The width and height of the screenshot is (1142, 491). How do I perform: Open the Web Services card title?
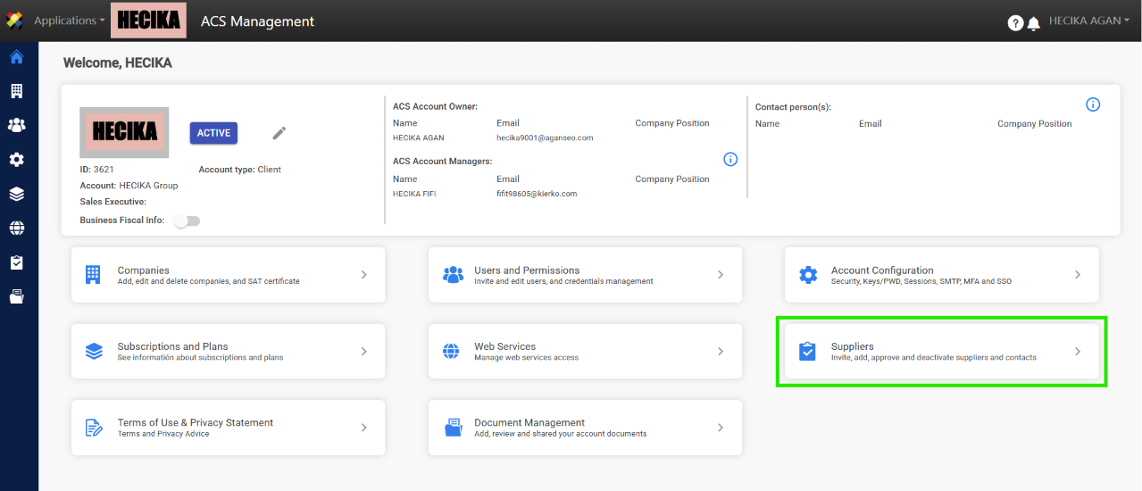(505, 346)
